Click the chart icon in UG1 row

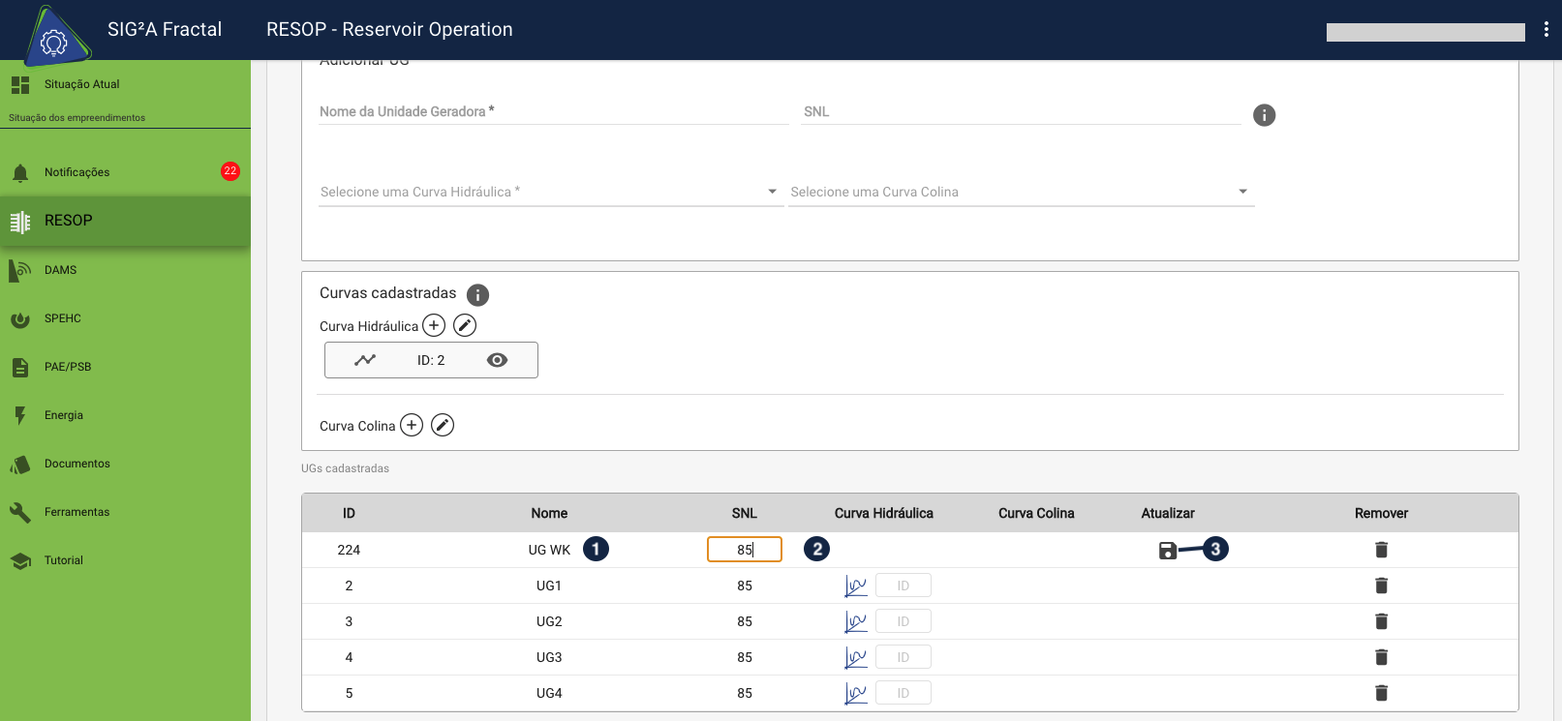click(855, 586)
